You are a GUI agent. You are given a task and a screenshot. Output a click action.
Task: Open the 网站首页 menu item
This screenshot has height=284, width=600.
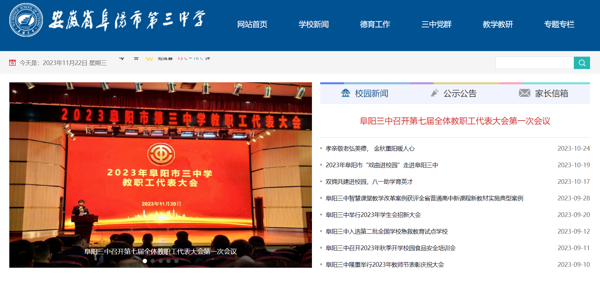[x=252, y=24]
